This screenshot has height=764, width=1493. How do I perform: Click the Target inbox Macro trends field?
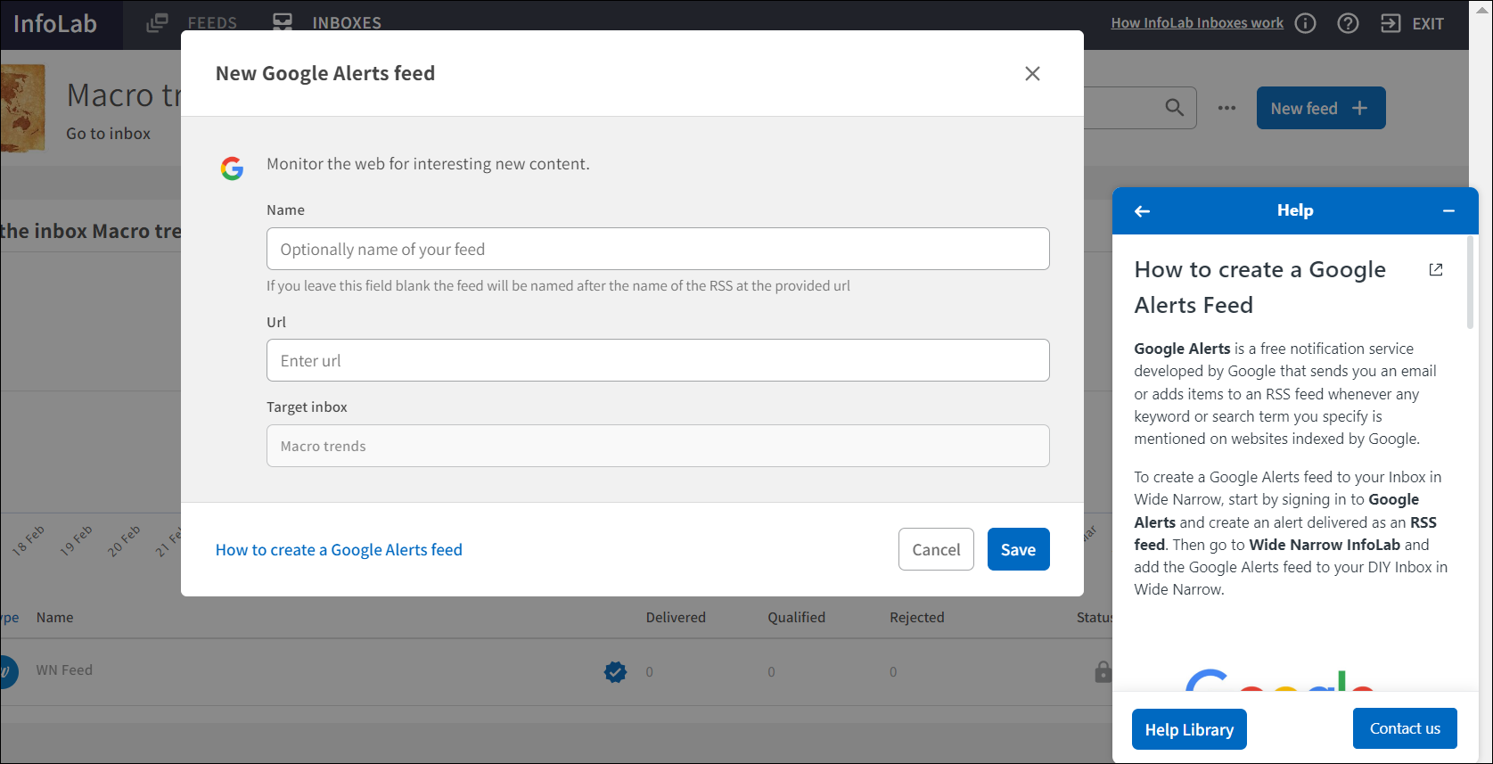click(658, 446)
